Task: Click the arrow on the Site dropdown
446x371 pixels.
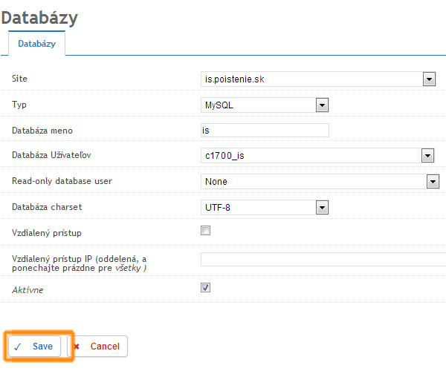Action: pyautogui.click(x=428, y=79)
